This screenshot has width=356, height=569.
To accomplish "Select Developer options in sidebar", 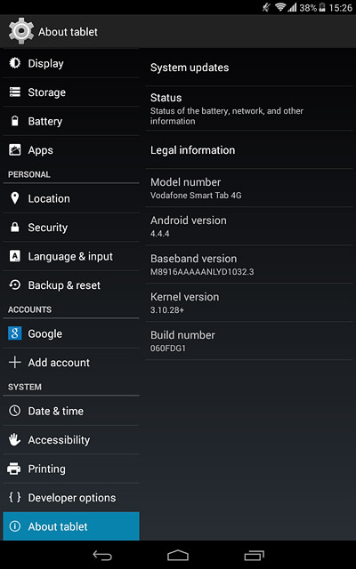I will pos(71,498).
